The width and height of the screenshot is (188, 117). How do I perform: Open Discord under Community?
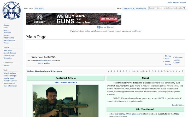(7, 66)
